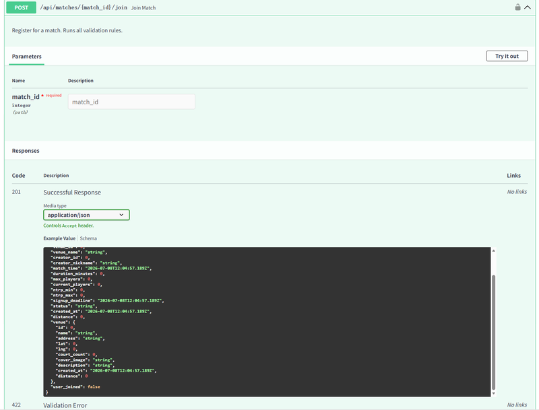Click the "signup_deadline" line in the example JSON
539x410 pixels.
[x=107, y=300]
